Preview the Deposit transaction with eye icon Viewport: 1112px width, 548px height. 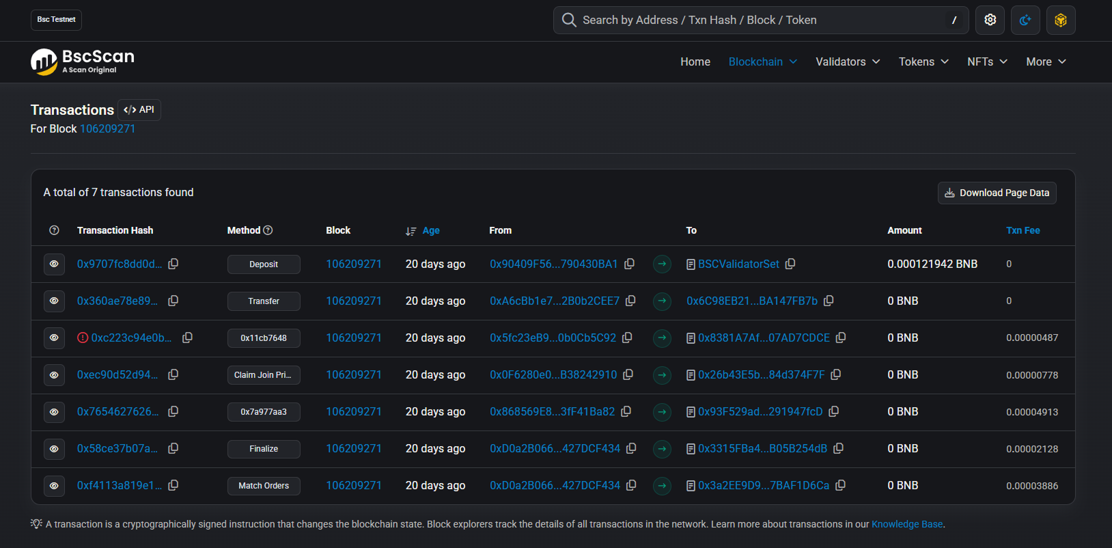click(x=54, y=264)
